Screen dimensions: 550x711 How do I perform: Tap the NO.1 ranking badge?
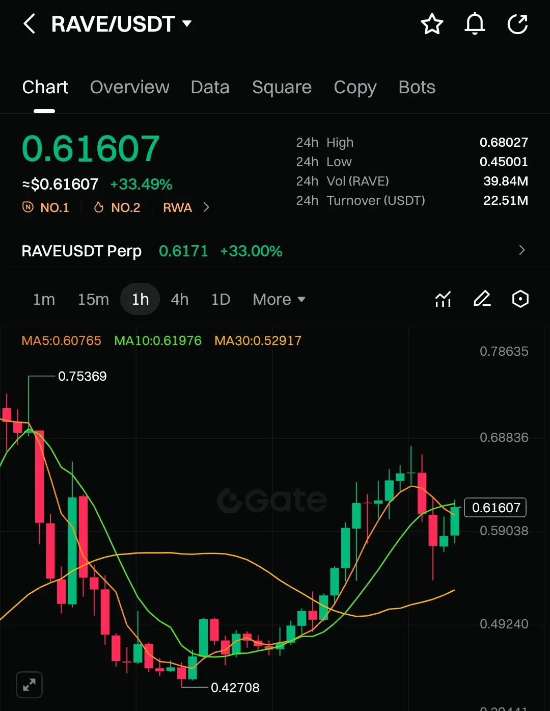(45, 207)
